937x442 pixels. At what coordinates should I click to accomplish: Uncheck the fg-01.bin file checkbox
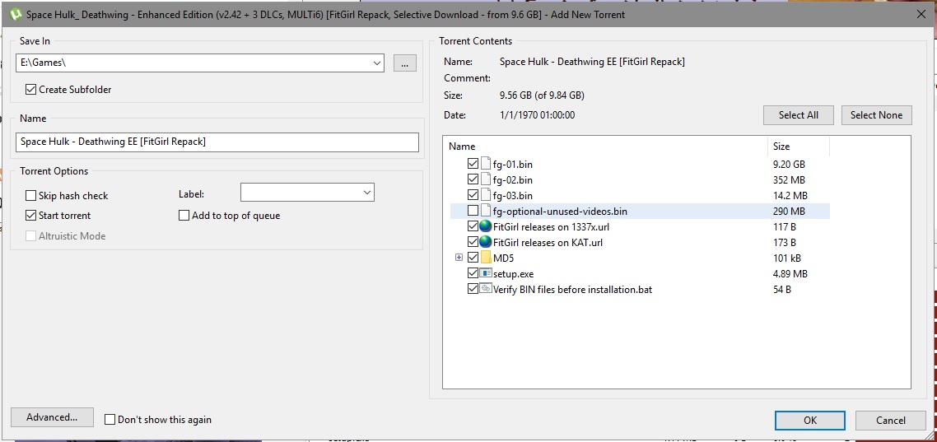click(x=473, y=163)
